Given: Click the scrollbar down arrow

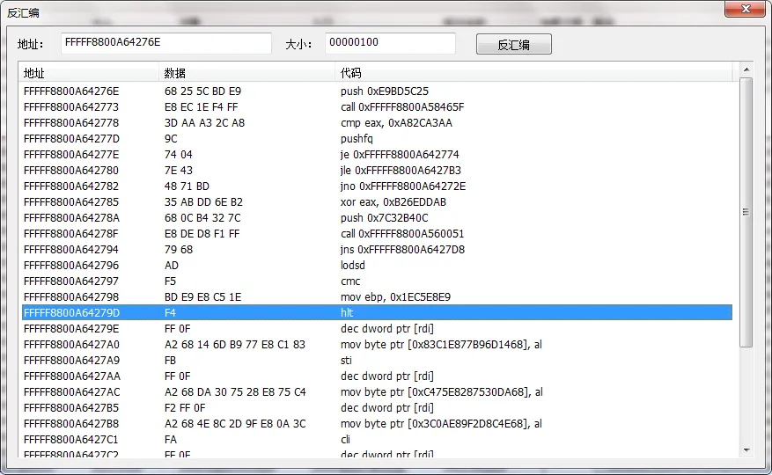Looking at the screenshot, I should [746, 450].
